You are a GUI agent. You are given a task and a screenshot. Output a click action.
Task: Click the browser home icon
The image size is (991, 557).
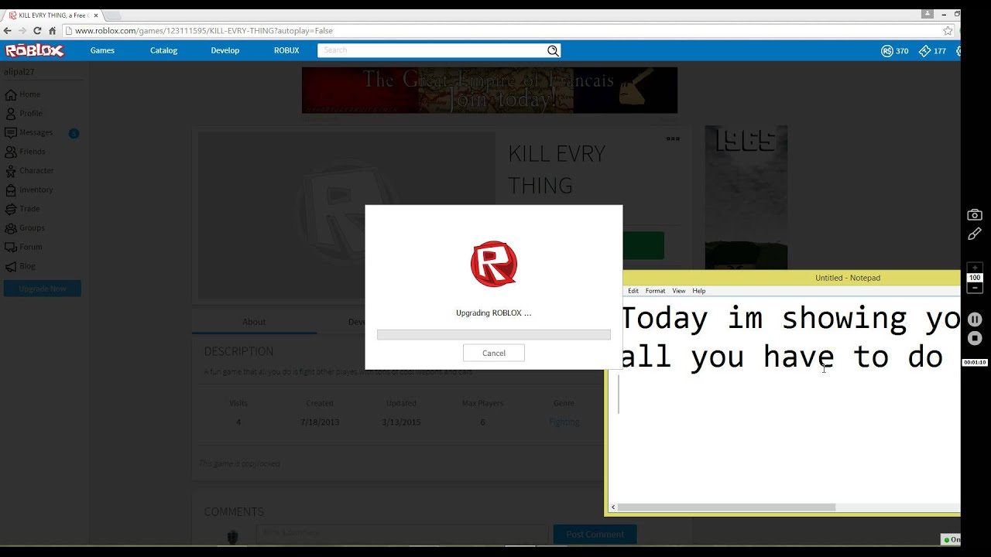[52, 31]
